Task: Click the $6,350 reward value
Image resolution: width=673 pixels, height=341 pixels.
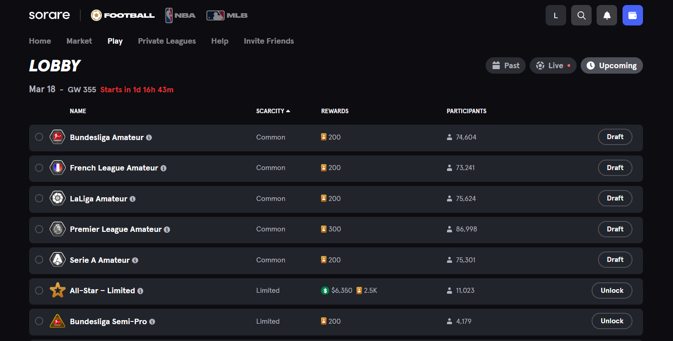Action: pyautogui.click(x=342, y=291)
